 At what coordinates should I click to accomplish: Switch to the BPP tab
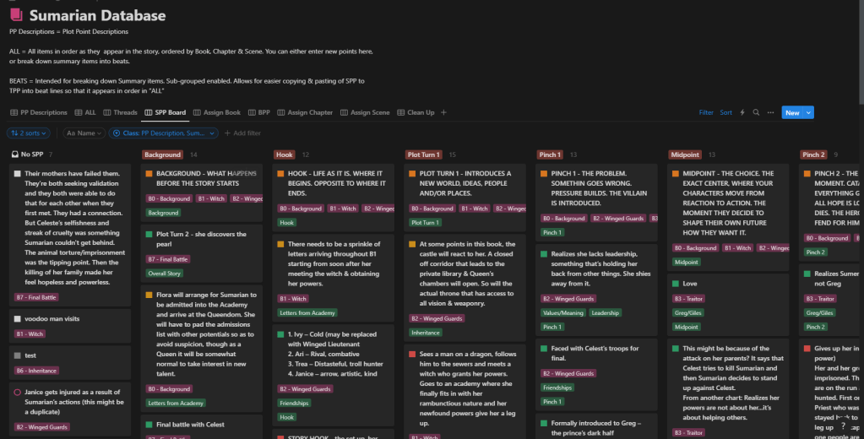[x=259, y=112]
